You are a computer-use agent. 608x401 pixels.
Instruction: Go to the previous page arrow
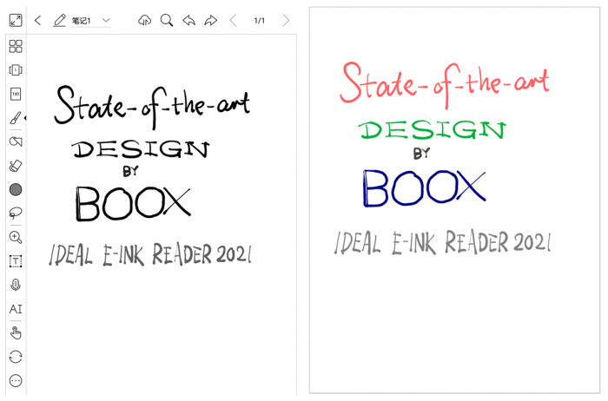click(x=233, y=20)
